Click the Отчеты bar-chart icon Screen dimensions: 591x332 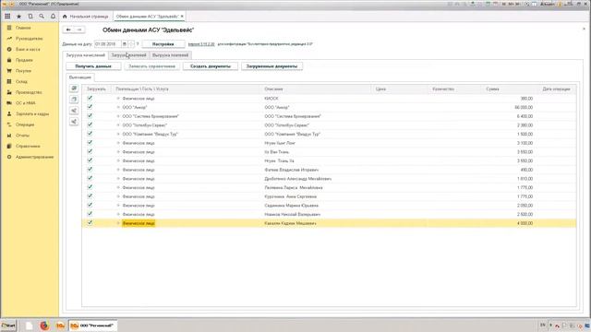tap(9, 136)
